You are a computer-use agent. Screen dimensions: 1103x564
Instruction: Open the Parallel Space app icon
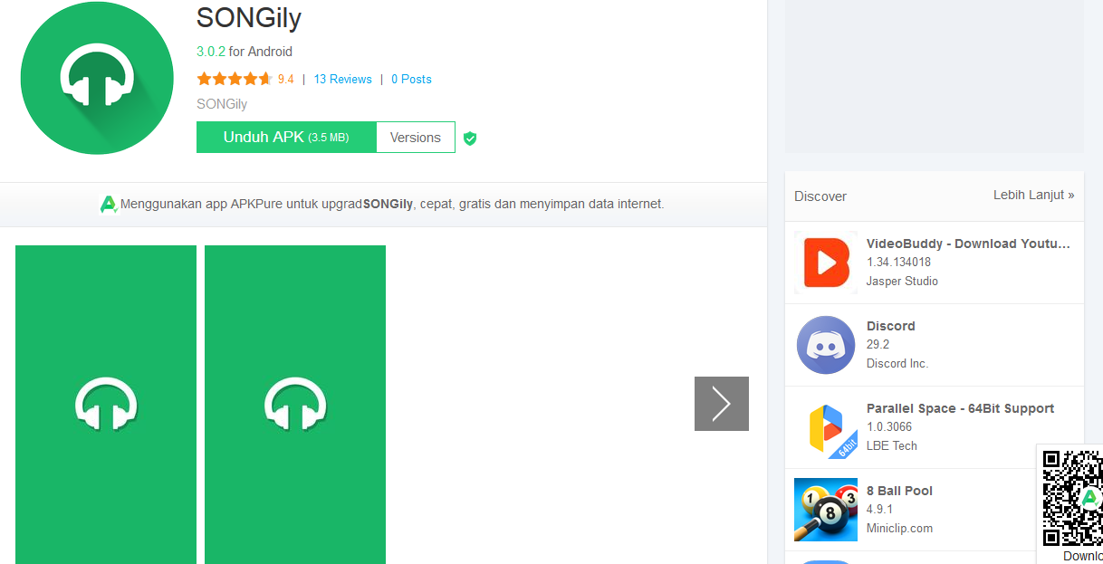tap(826, 427)
